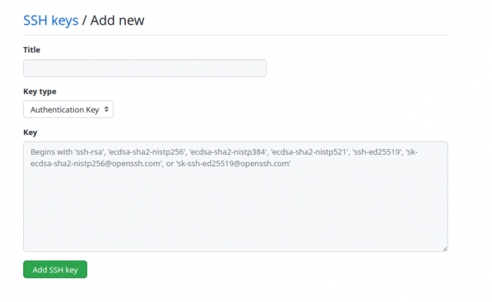Image resolution: width=492 pixels, height=302 pixels.
Task: Click the bold Title label
Action: [x=32, y=50]
